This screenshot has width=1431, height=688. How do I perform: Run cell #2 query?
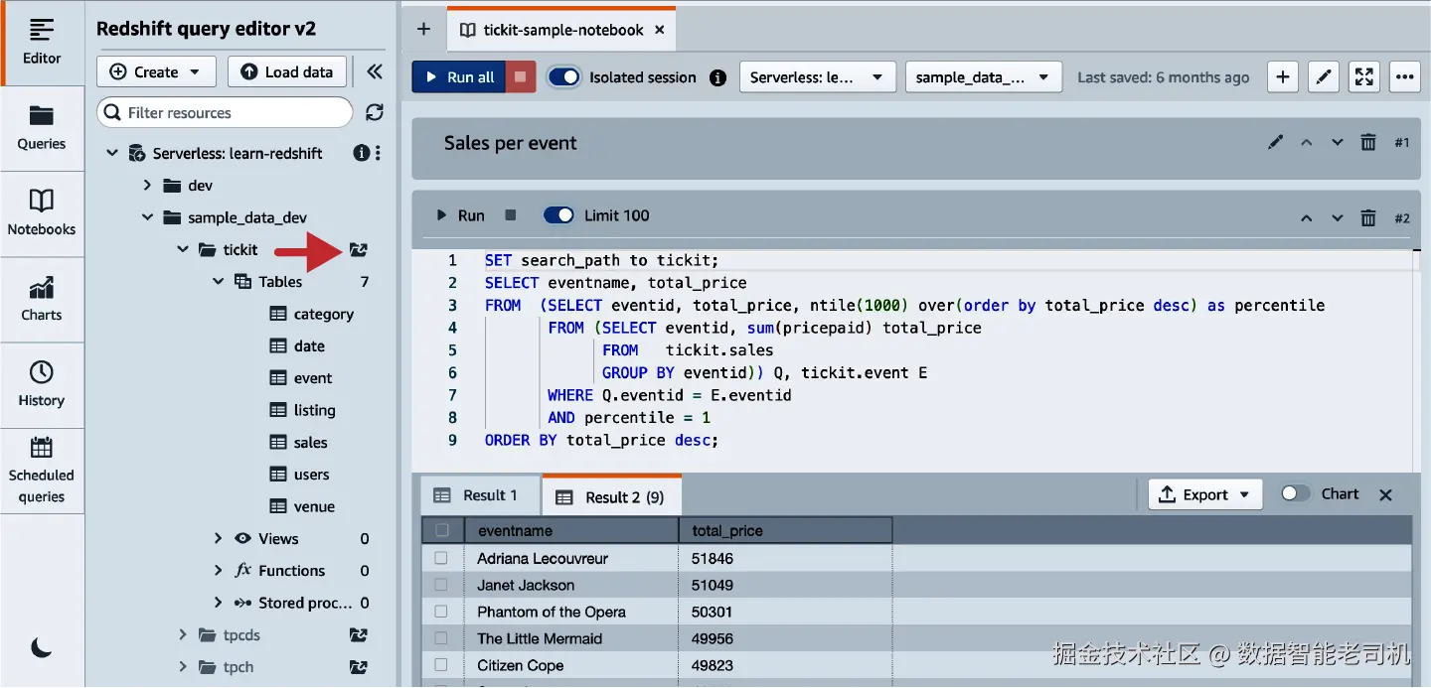[461, 215]
